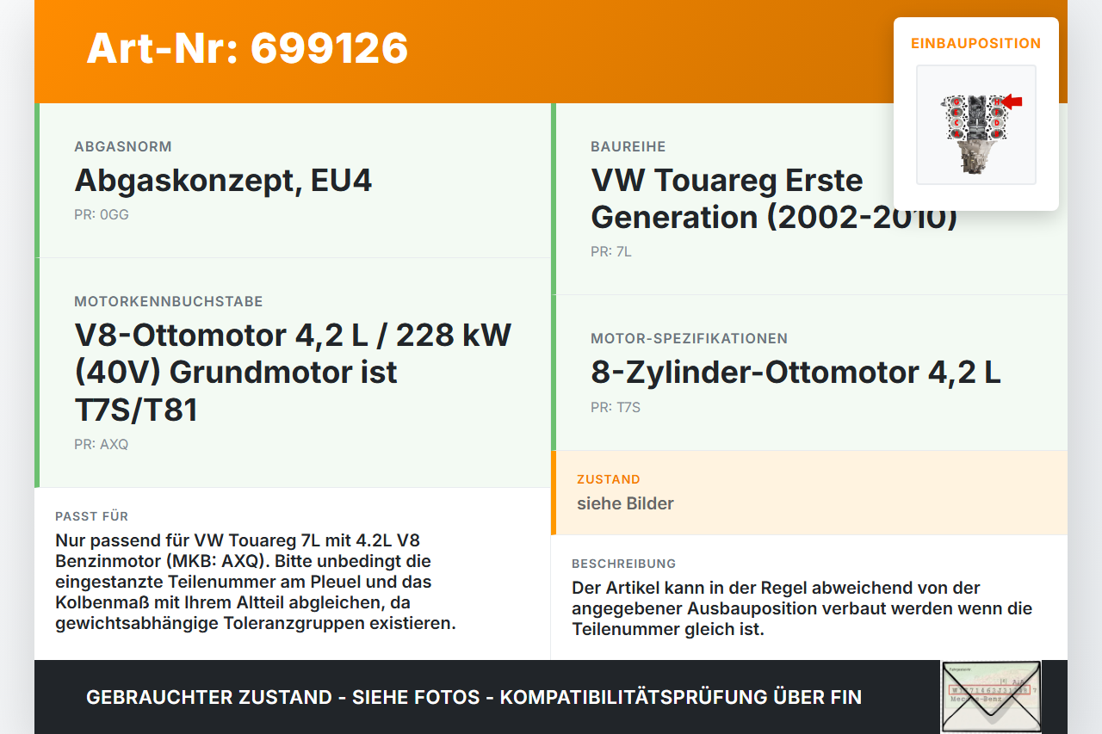
Task: Click the BESCHREIBUNG label
Action: [624, 564]
